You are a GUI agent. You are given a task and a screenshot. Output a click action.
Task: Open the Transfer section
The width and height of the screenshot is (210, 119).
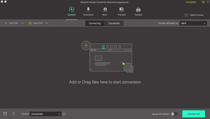click(122, 12)
